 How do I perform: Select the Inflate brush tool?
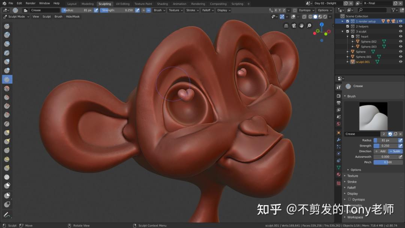pos(7,62)
